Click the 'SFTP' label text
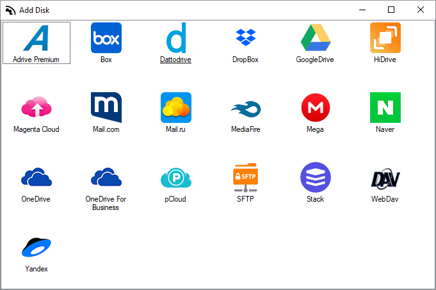 tap(245, 199)
